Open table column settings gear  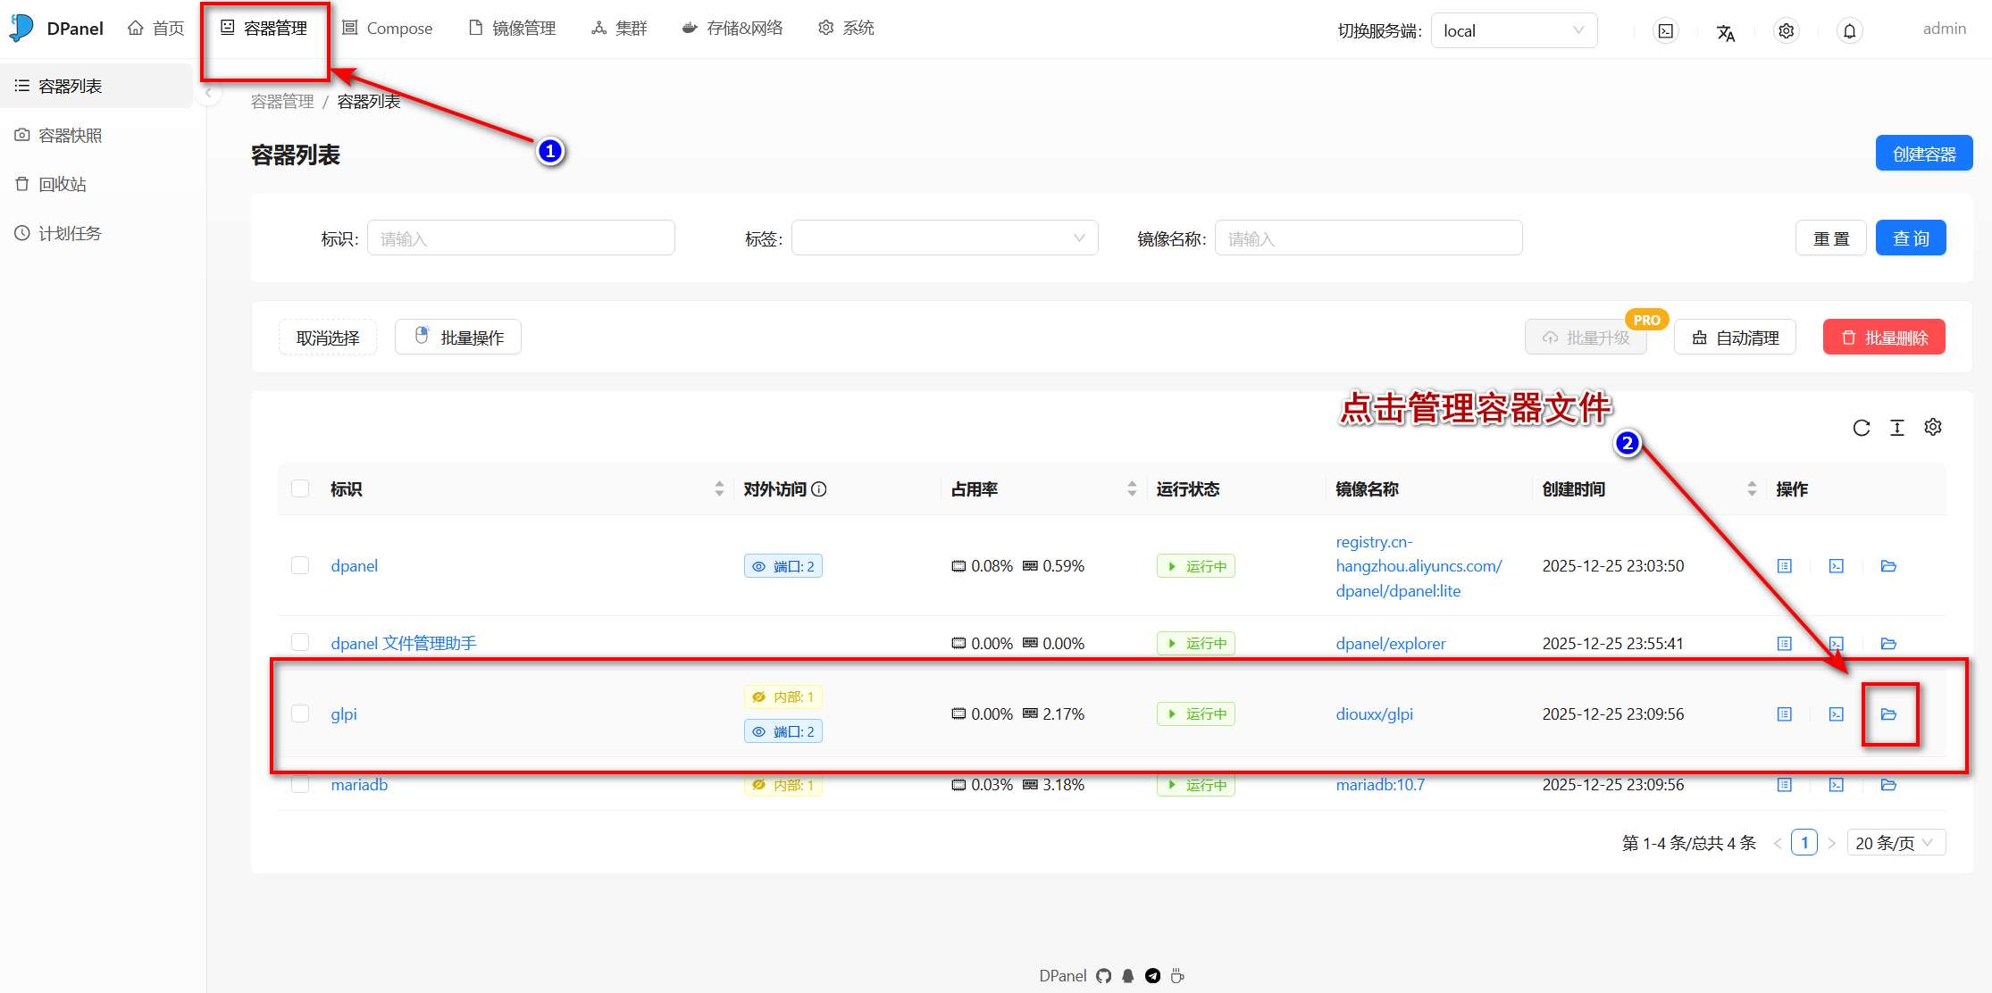click(1933, 428)
